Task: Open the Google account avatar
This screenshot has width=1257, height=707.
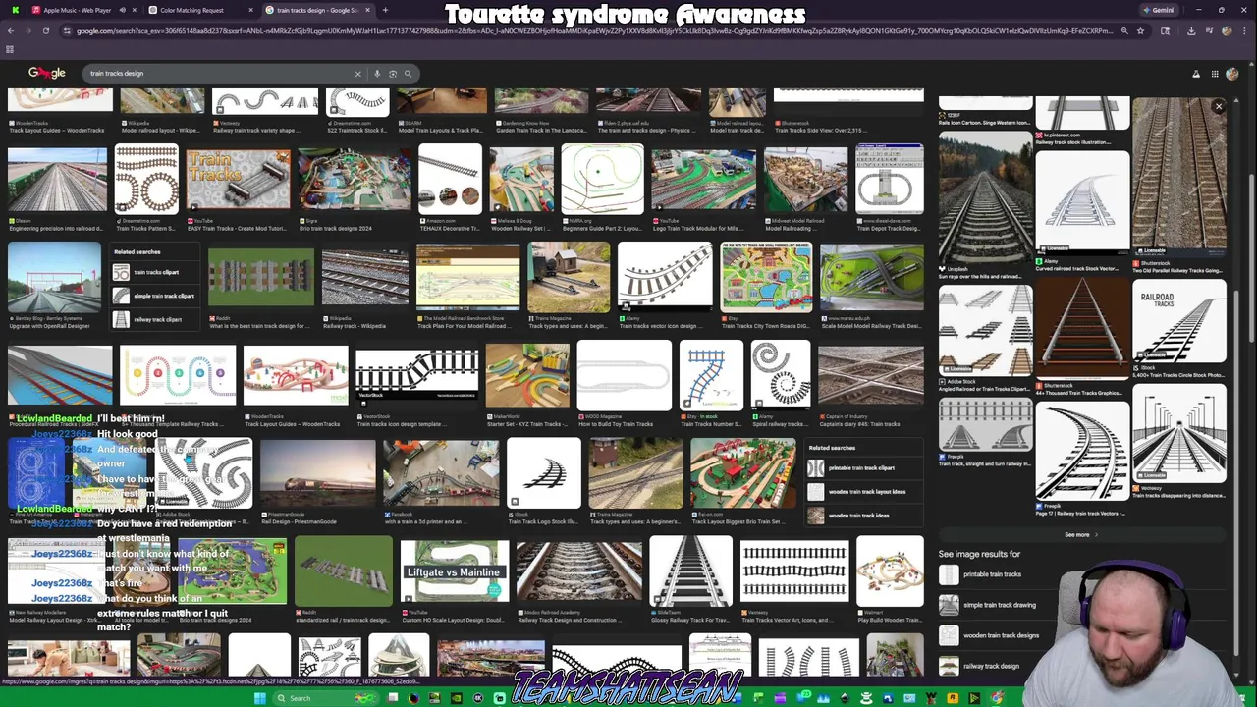Action: (x=1232, y=74)
